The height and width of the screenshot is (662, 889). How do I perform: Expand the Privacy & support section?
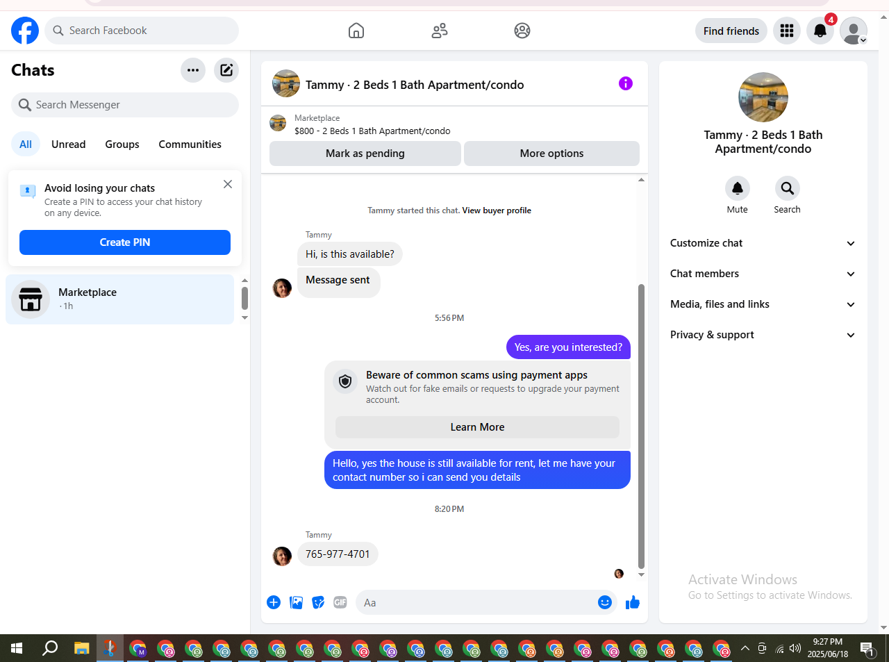[x=763, y=335]
